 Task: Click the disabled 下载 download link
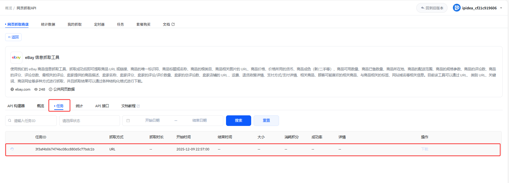[x=424, y=149]
